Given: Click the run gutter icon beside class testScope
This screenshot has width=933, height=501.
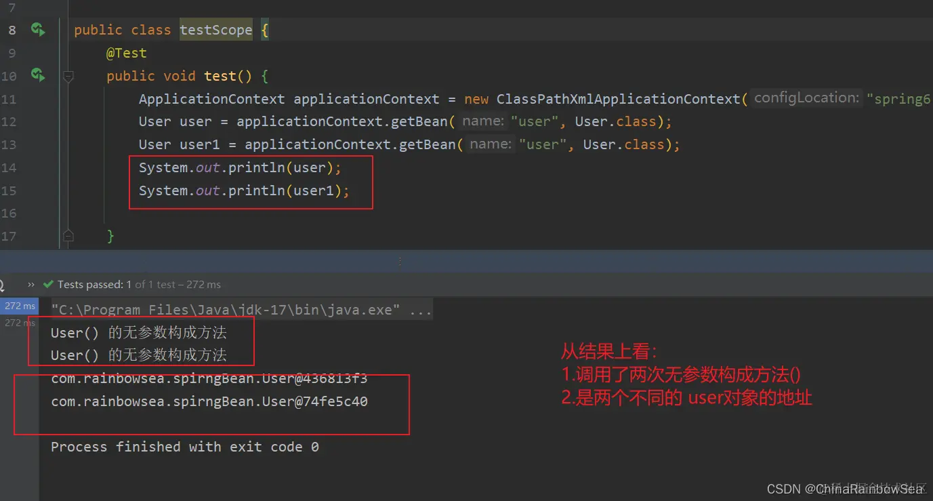Looking at the screenshot, I should point(38,29).
